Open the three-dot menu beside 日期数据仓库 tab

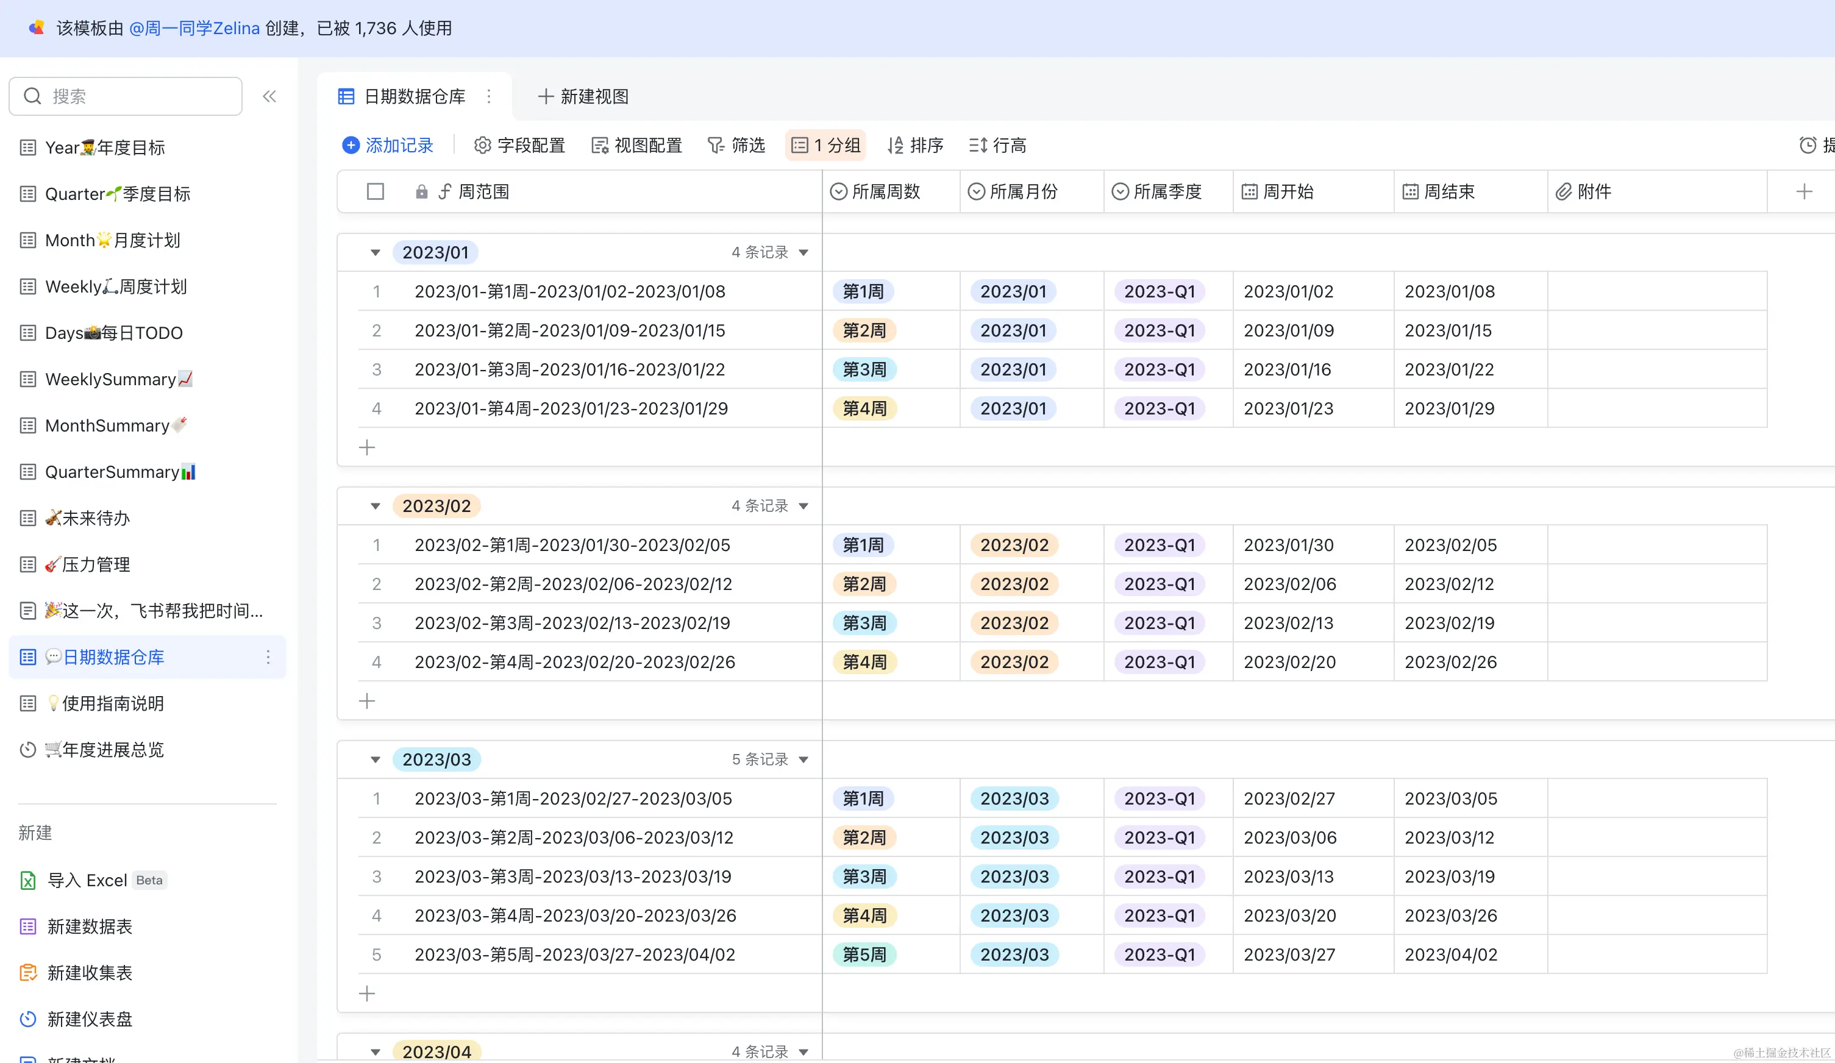point(488,96)
